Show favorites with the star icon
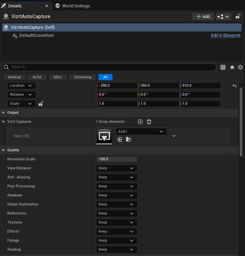The height and width of the screenshot is (256, 245). [232, 67]
